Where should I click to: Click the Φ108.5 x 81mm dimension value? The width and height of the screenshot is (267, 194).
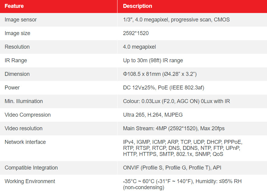(160, 74)
